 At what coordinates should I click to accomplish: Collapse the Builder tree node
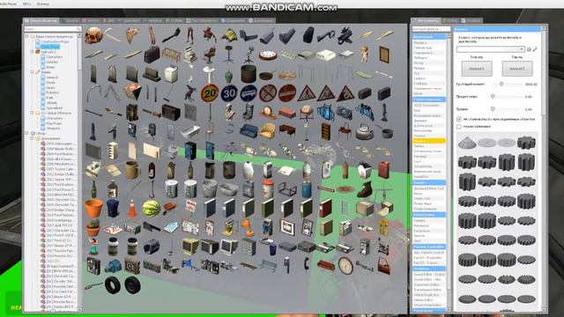pos(32,72)
